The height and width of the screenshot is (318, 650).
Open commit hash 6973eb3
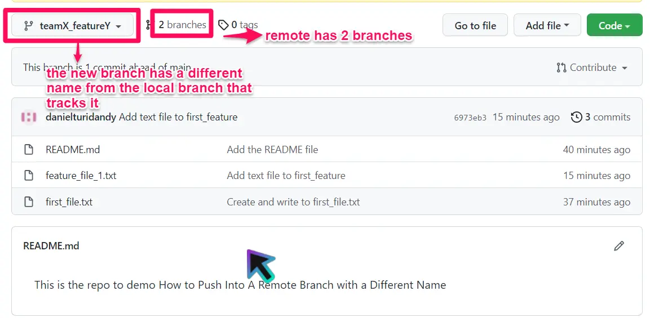pos(470,118)
